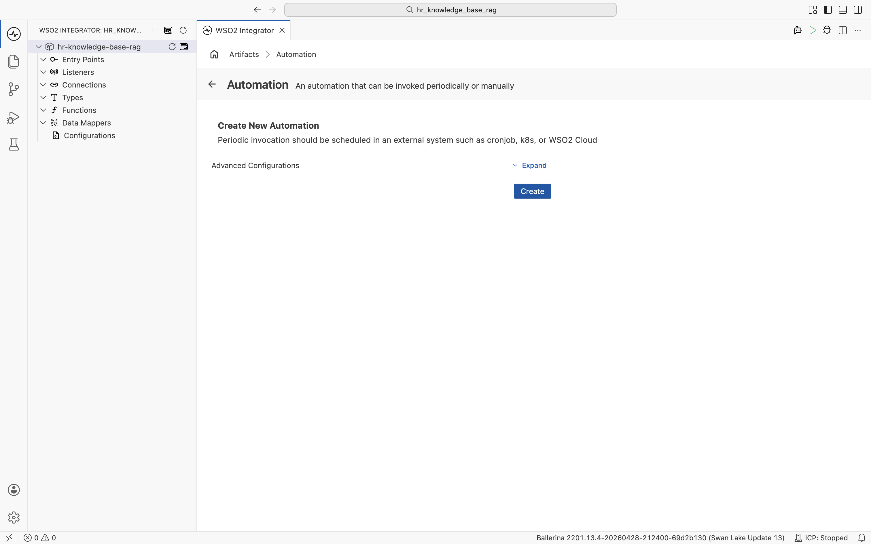Click the navigate forward arrow in title bar
This screenshot has width=871, height=544.
272,10
